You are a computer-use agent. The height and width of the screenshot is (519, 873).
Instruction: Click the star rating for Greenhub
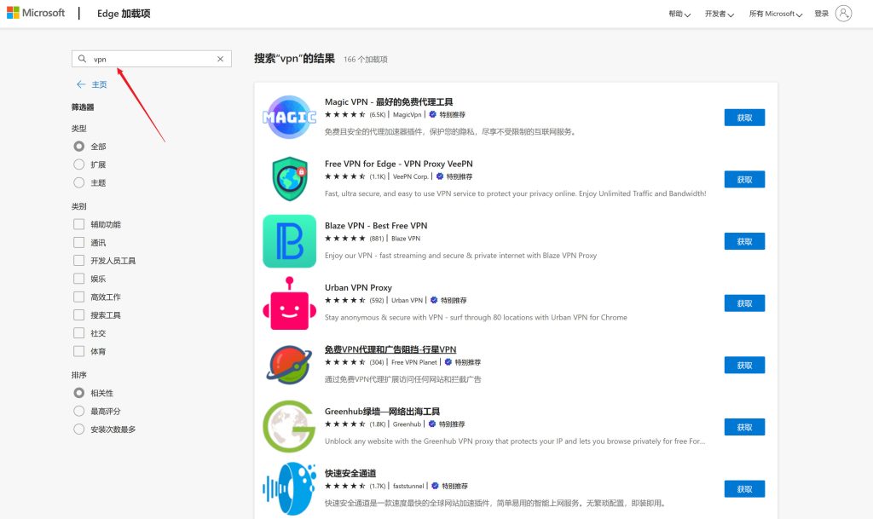(345, 424)
